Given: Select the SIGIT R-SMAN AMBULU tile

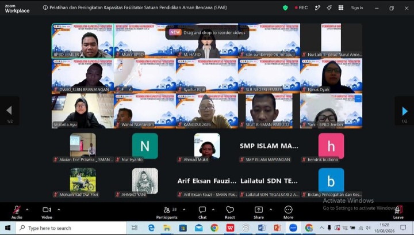Looking at the screenshot, I should (269, 111).
